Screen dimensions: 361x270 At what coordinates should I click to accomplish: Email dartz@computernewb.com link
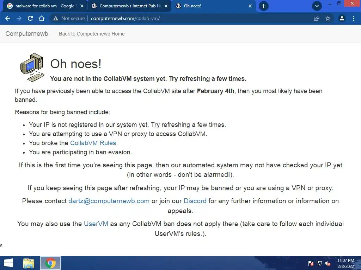(109, 201)
